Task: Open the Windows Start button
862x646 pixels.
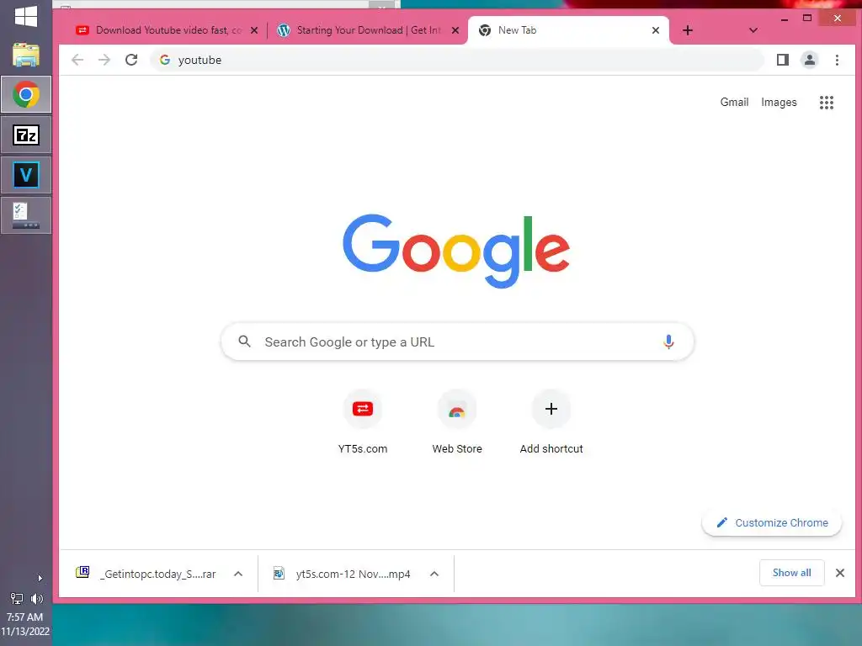Action: point(26,17)
